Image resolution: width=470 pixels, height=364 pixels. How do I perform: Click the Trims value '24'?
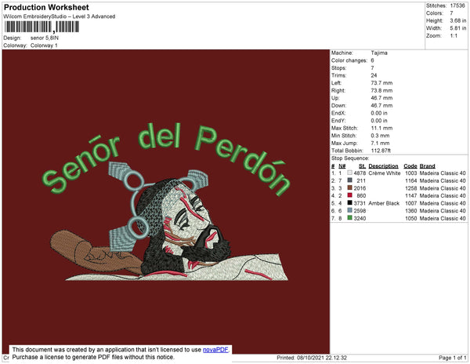[x=374, y=75]
